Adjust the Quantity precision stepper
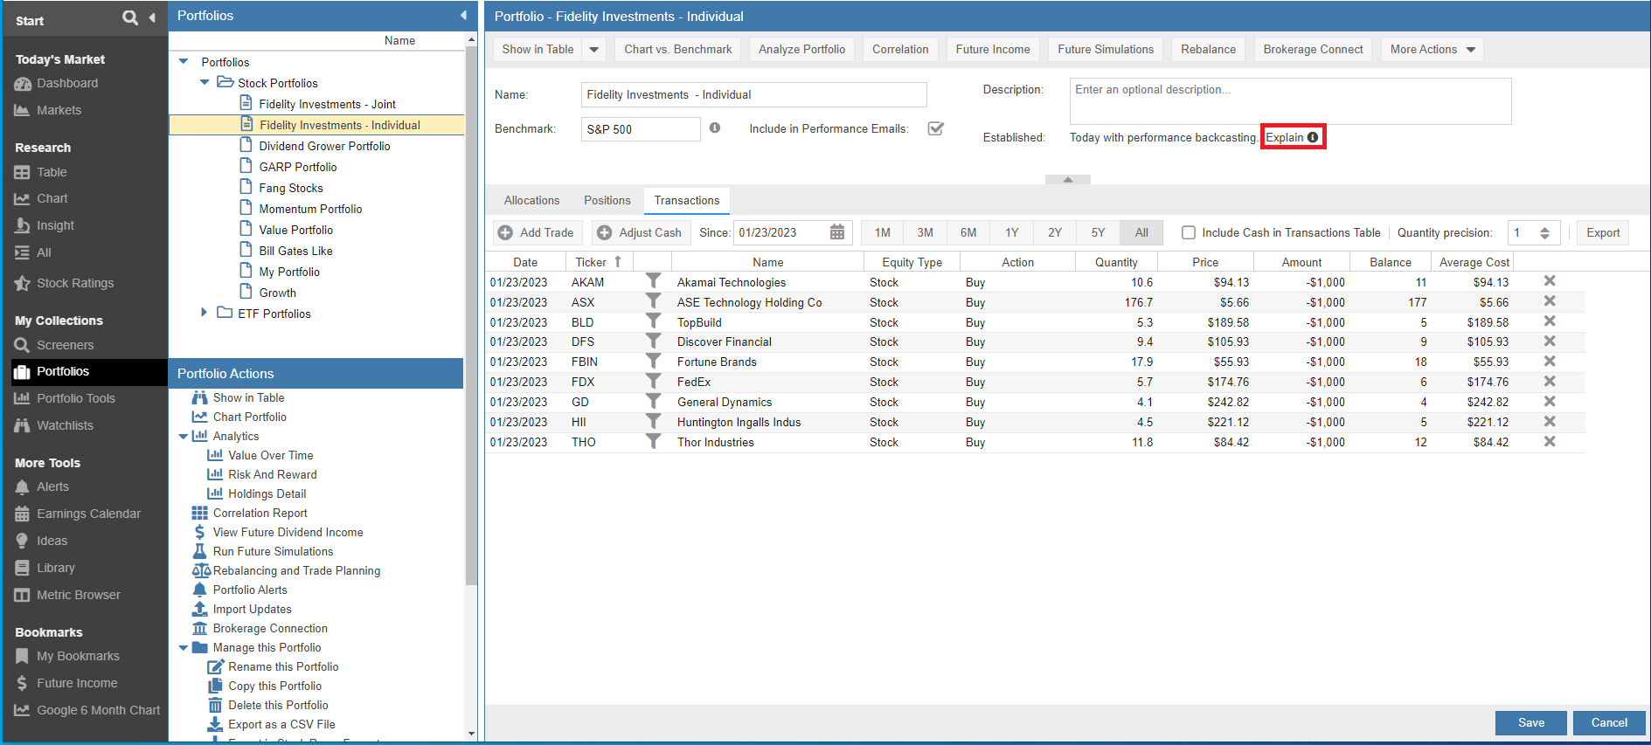1651x745 pixels. [x=1544, y=232]
